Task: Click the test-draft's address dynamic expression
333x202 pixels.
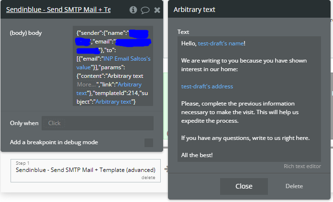Action: (207, 86)
